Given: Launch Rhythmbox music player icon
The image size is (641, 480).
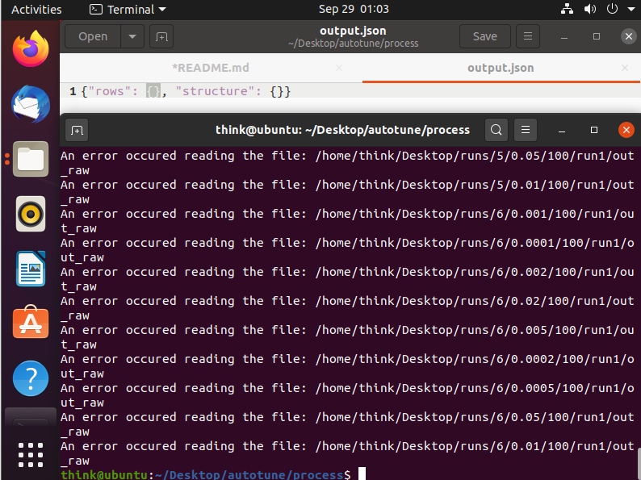Looking at the screenshot, I should 31,214.
